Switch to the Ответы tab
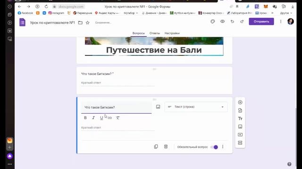This screenshot has height=169, width=302. [155, 33]
